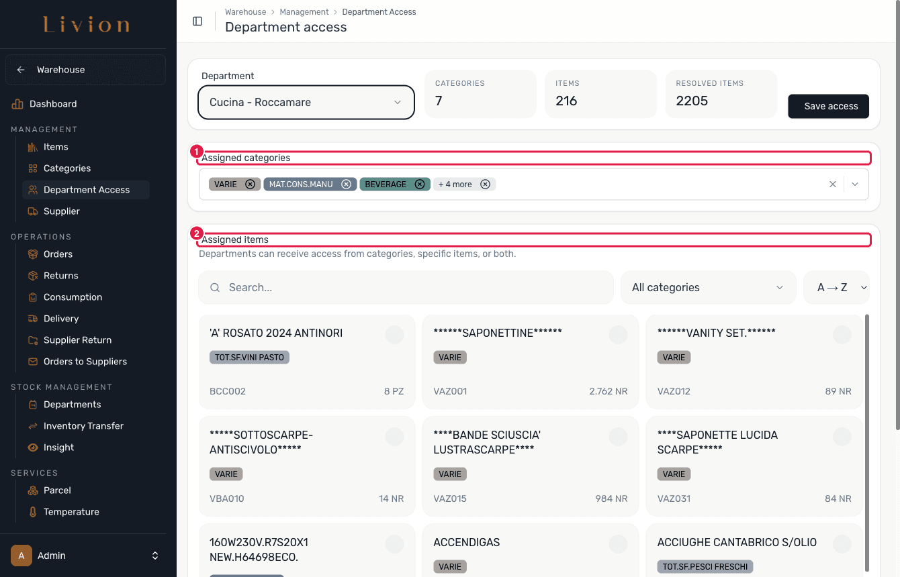Click the Delivery truck icon
900x577 pixels.
pos(33,319)
